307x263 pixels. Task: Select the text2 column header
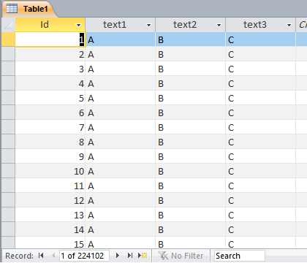pos(191,25)
